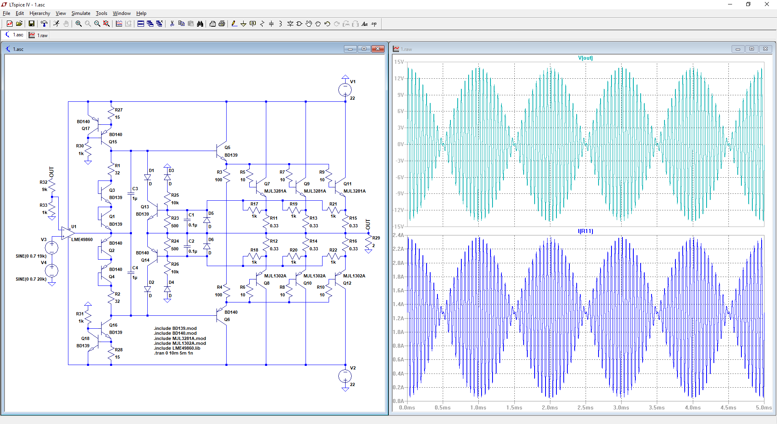Click the zoom full extents icon
Viewport: 777px width, 424px height.
(106, 24)
